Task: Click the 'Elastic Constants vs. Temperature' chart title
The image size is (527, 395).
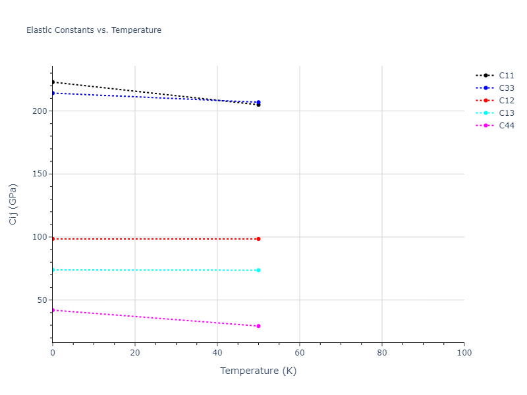Action: pyautogui.click(x=94, y=30)
